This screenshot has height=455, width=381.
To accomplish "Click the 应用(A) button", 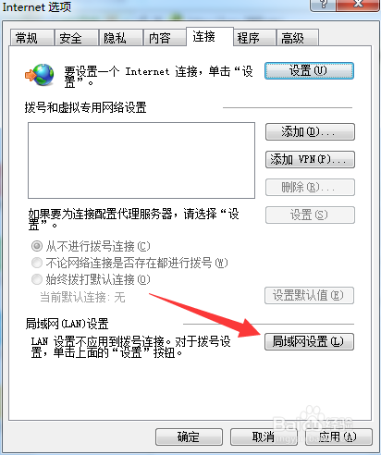I will pyautogui.click(x=338, y=437).
